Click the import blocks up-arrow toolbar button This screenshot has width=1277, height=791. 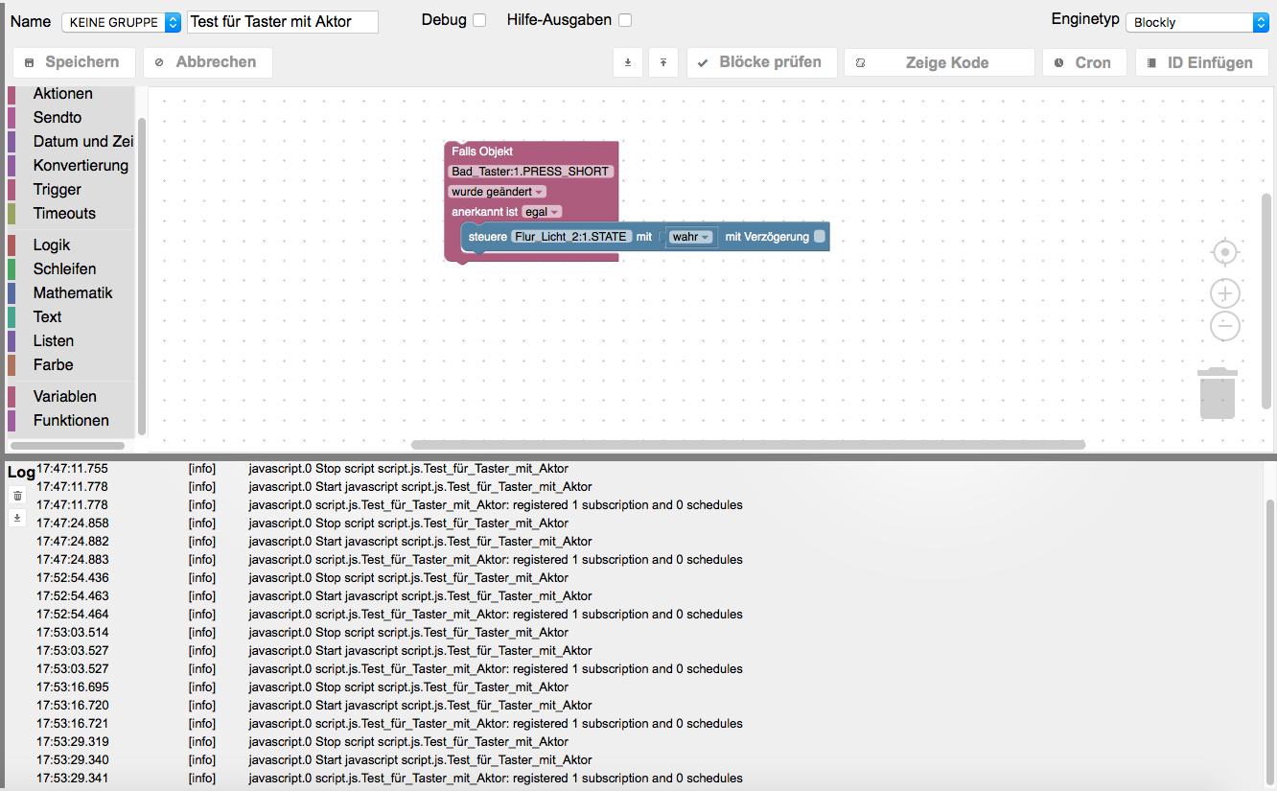663,62
